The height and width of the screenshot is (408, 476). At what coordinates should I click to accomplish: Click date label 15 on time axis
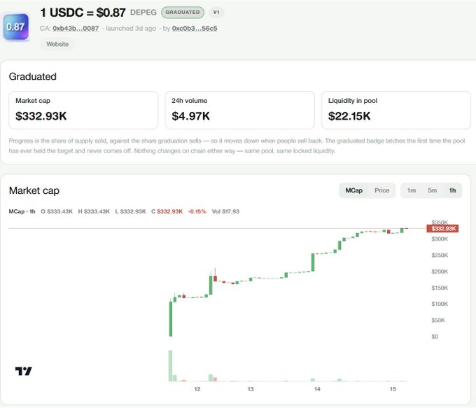click(x=393, y=389)
